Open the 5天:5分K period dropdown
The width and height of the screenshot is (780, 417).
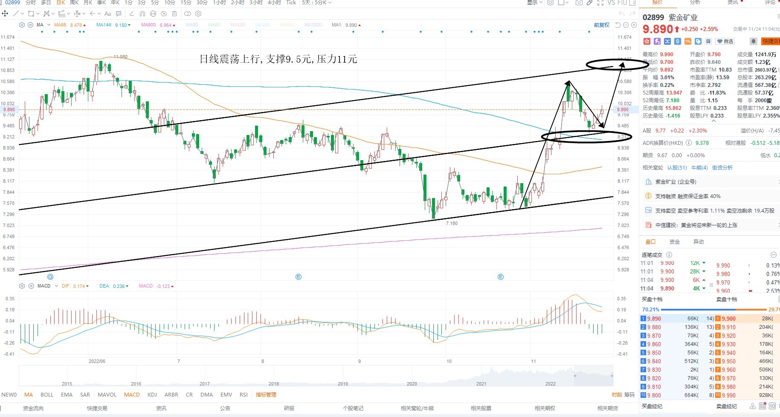point(316,3)
